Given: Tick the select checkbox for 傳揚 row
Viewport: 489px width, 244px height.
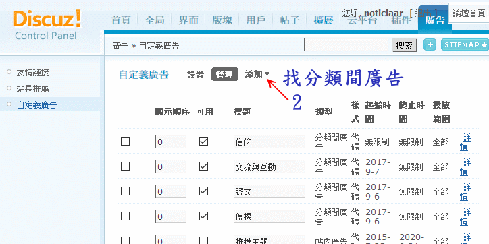Looking at the screenshot, I should (x=125, y=216).
